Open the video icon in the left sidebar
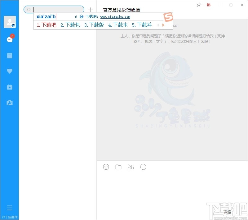Screen dimensions: 248x220 coord(10,87)
